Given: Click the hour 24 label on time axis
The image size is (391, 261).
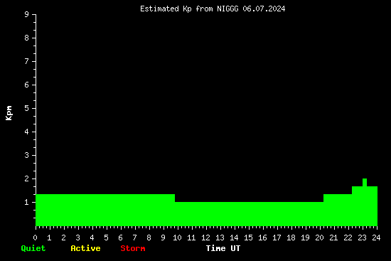Looking at the screenshot, I should (376, 238).
